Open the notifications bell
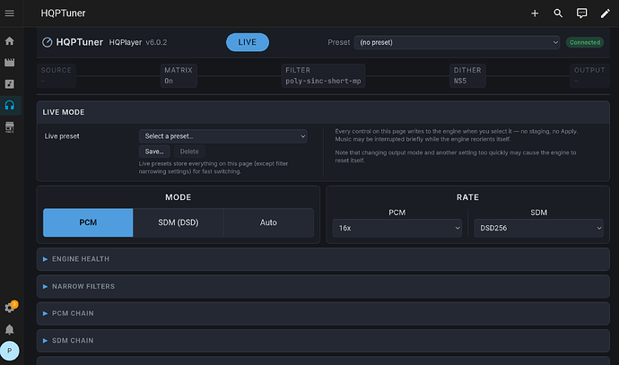619x365 pixels. pos(10,329)
